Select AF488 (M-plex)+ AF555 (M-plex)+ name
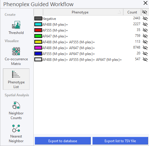149x146 pixels. click(68, 42)
